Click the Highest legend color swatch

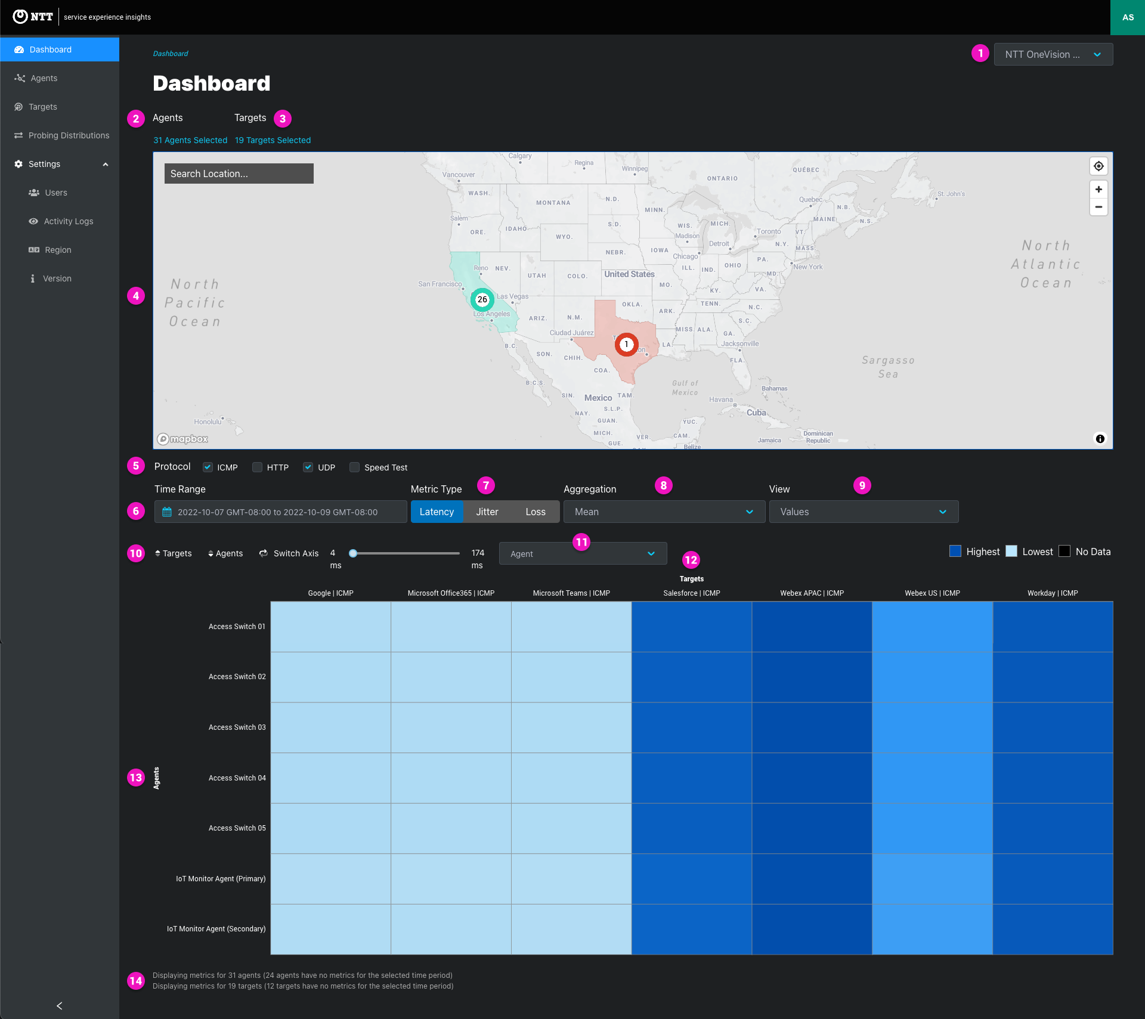(955, 552)
